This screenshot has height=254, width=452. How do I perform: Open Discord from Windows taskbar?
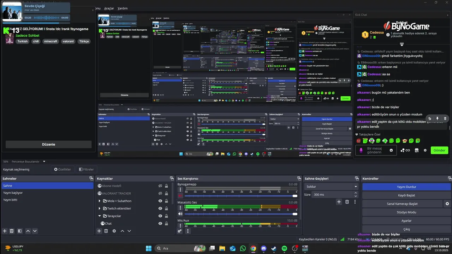(263, 248)
